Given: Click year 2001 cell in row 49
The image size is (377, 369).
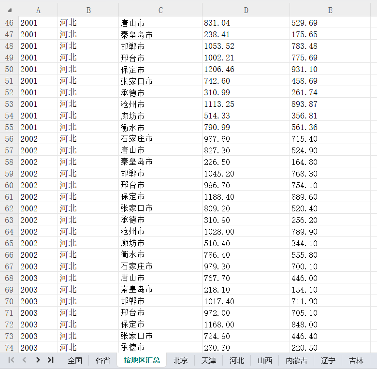Looking at the screenshot, I should (38, 58).
